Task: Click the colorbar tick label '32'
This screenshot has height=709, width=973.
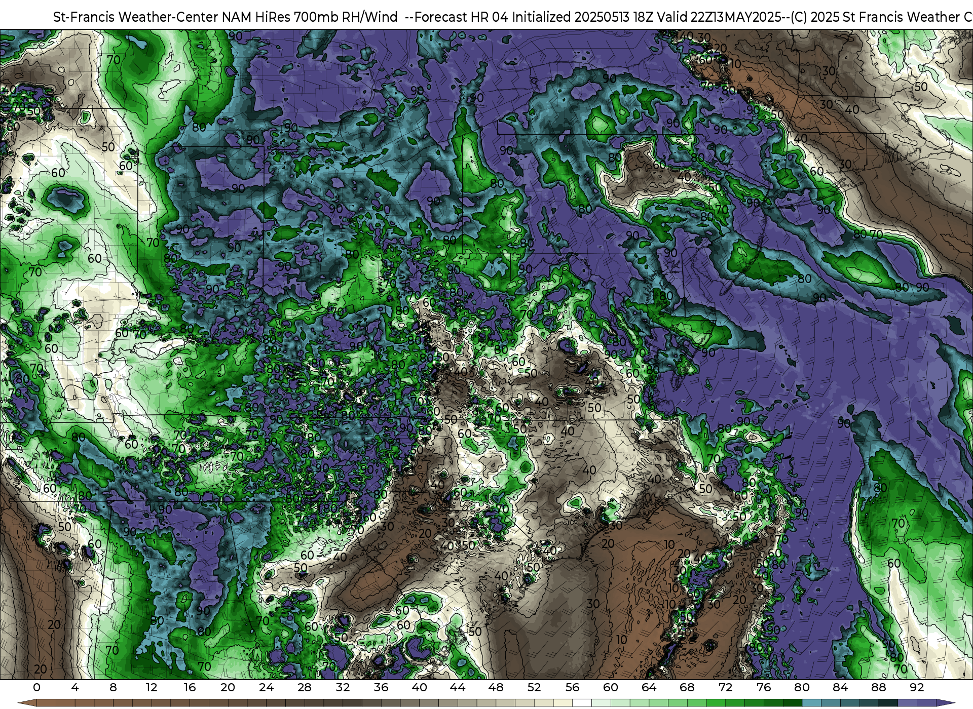Action: tap(343, 687)
